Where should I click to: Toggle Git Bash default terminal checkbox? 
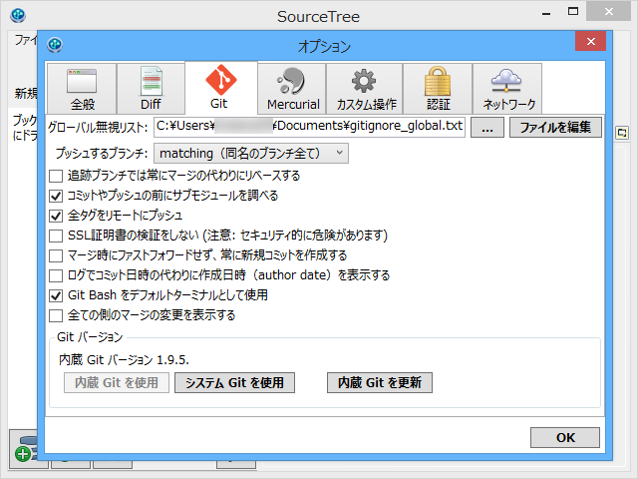pyautogui.click(x=56, y=295)
